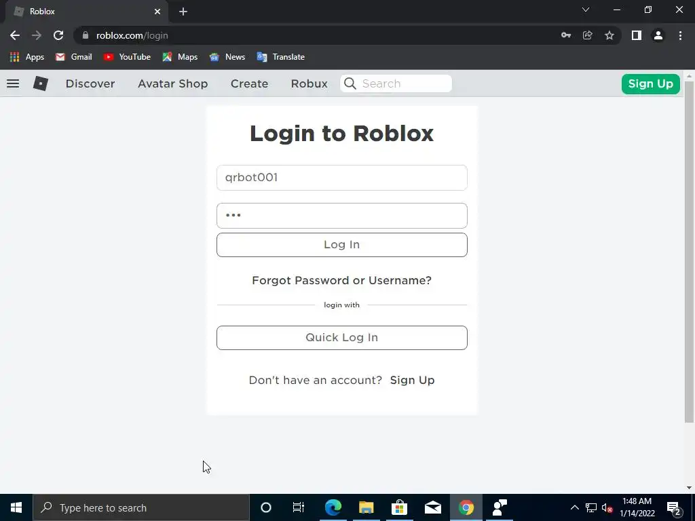Open Apps bookmark shortcut
Image resolution: width=695 pixels, height=521 pixels.
pos(27,57)
